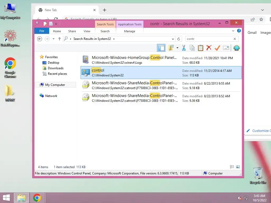The image size is (271, 203).
Task: Expand the address bar history dropdown
Action: [x=173, y=39]
